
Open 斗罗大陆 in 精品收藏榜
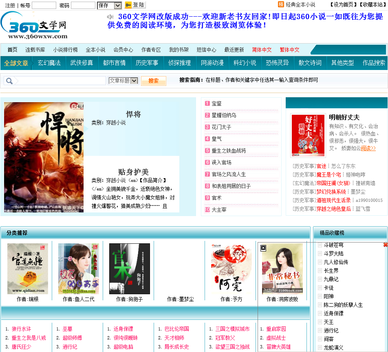pos(333,254)
